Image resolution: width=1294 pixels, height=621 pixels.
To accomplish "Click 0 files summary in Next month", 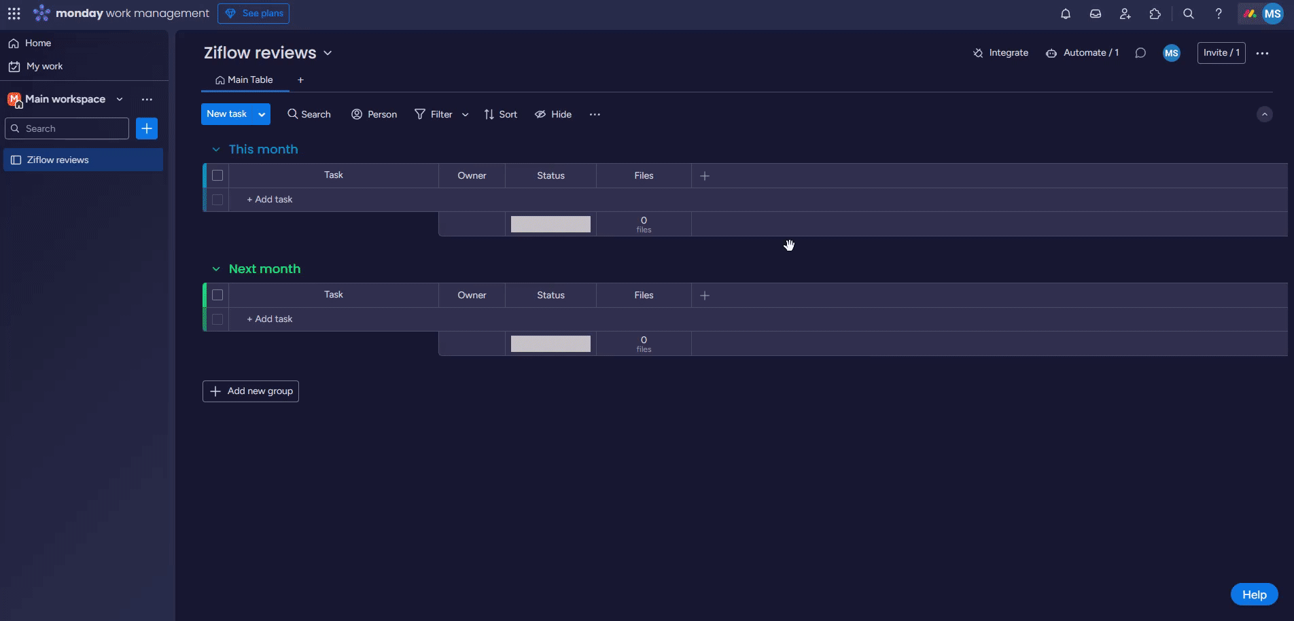I will tap(644, 344).
